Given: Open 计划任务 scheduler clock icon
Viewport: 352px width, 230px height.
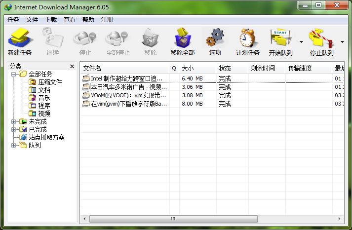Looking at the screenshot, I should (247, 38).
